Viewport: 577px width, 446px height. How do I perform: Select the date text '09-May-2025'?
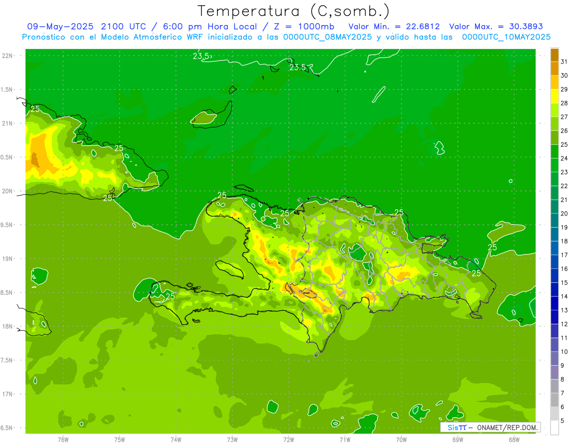(x=61, y=26)
